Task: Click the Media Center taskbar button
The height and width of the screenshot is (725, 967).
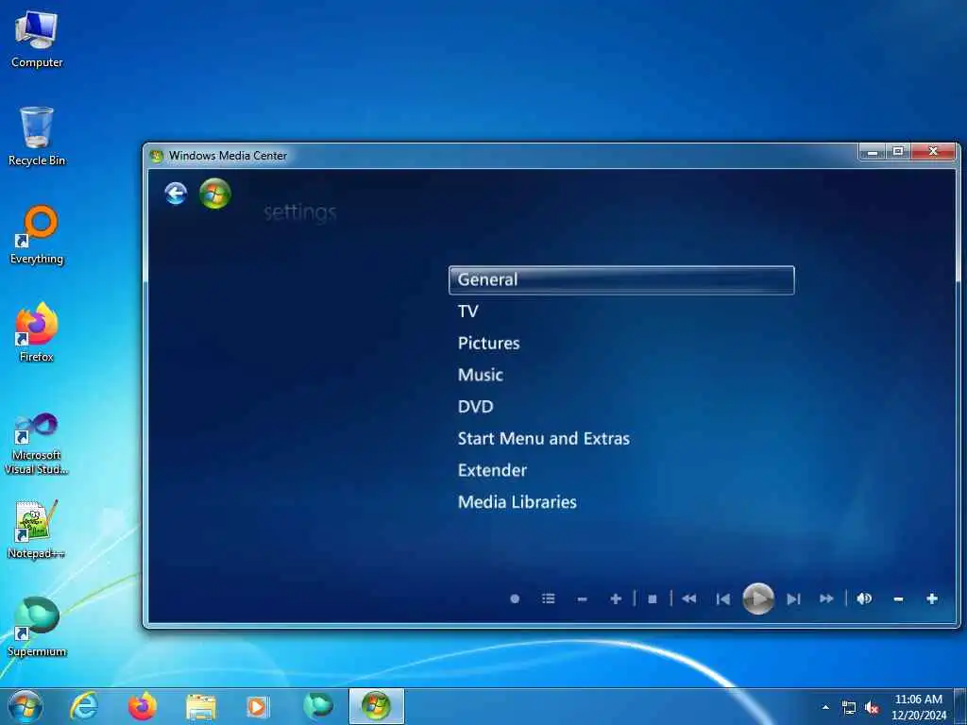Action: click(x=376, y=706)
